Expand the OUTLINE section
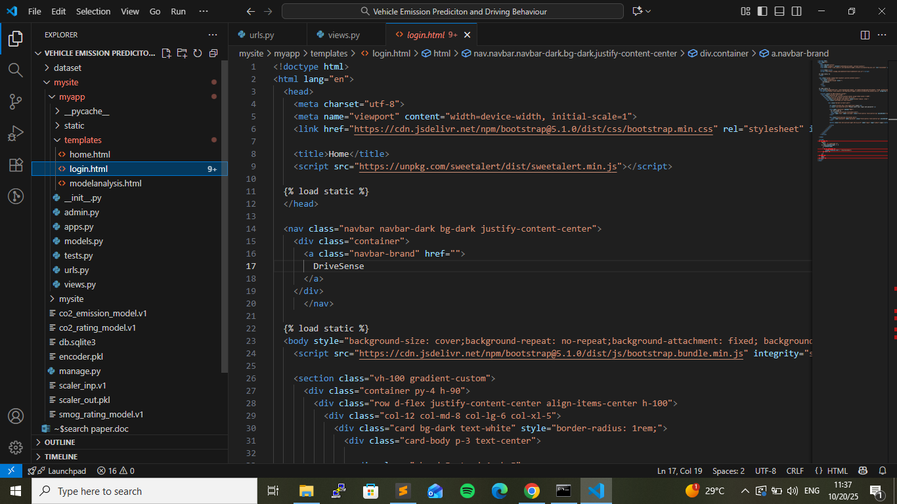Image resolution: width=897 pixels, height=504 pixels. (x=60, y=442)
